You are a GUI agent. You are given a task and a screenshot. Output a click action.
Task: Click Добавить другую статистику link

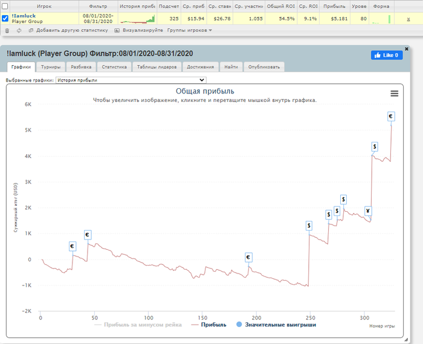(72, 30)
